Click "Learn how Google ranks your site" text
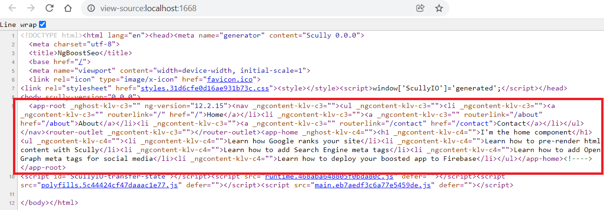604x210 pixels. pos(294,141)
